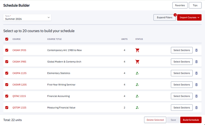
Task: Click the title Elementary Statistics
Action: 59,73
